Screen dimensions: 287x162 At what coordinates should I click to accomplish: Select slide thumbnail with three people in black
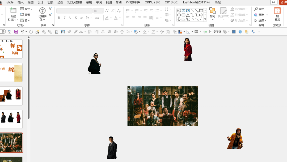click(11, 119)
